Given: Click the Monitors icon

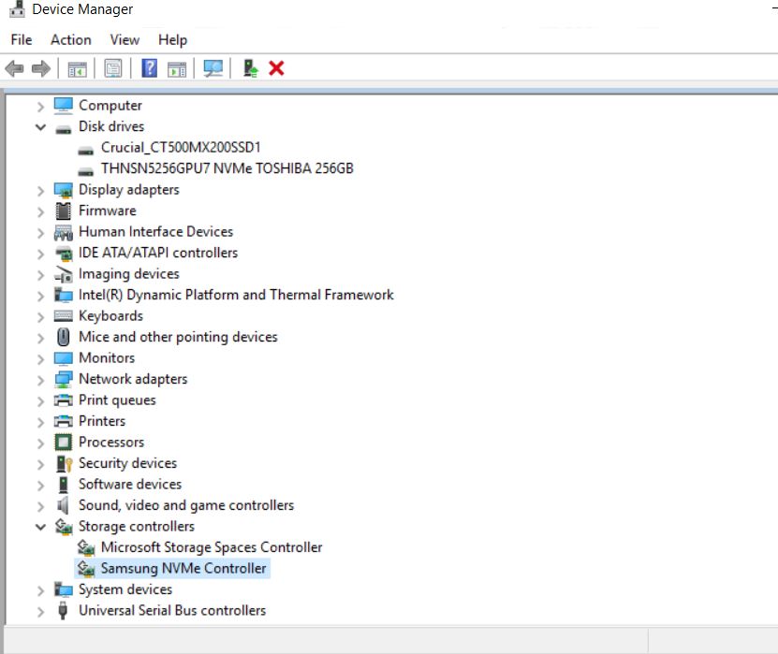Looking at the screenshot, I should point(63,358).
